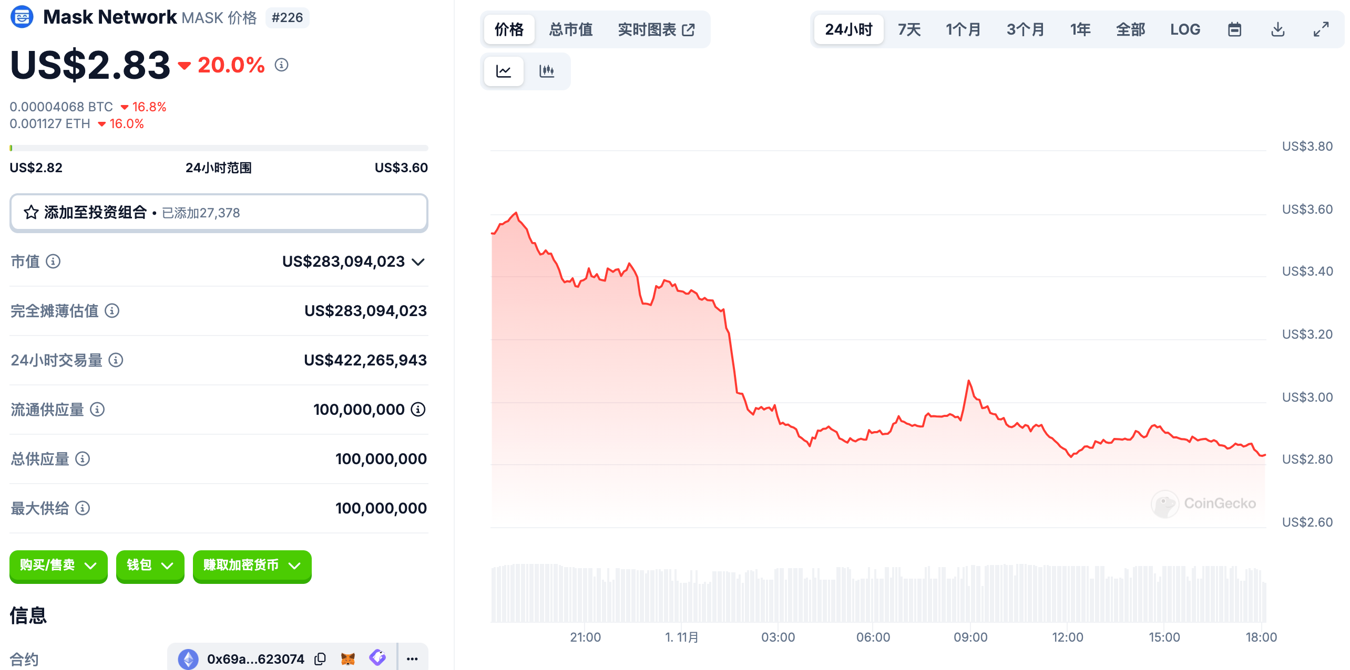
Task: Open the calendar date range picker
Action: tap(1234, 29)
